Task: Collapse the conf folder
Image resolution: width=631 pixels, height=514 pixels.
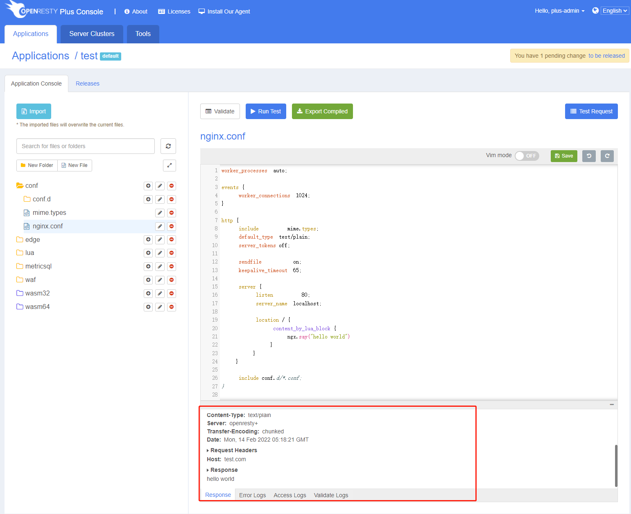Action: pyautogui.click(x=20, y=185)
